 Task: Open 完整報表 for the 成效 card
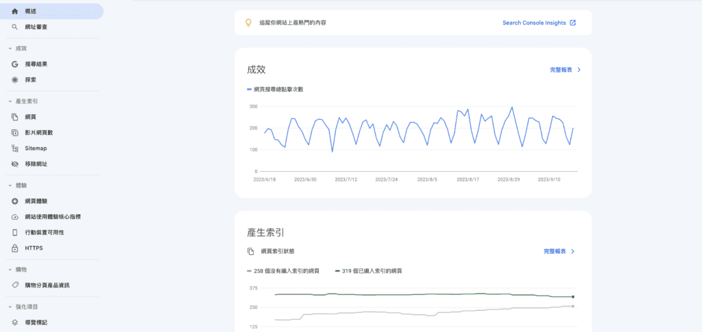[561, 70]
